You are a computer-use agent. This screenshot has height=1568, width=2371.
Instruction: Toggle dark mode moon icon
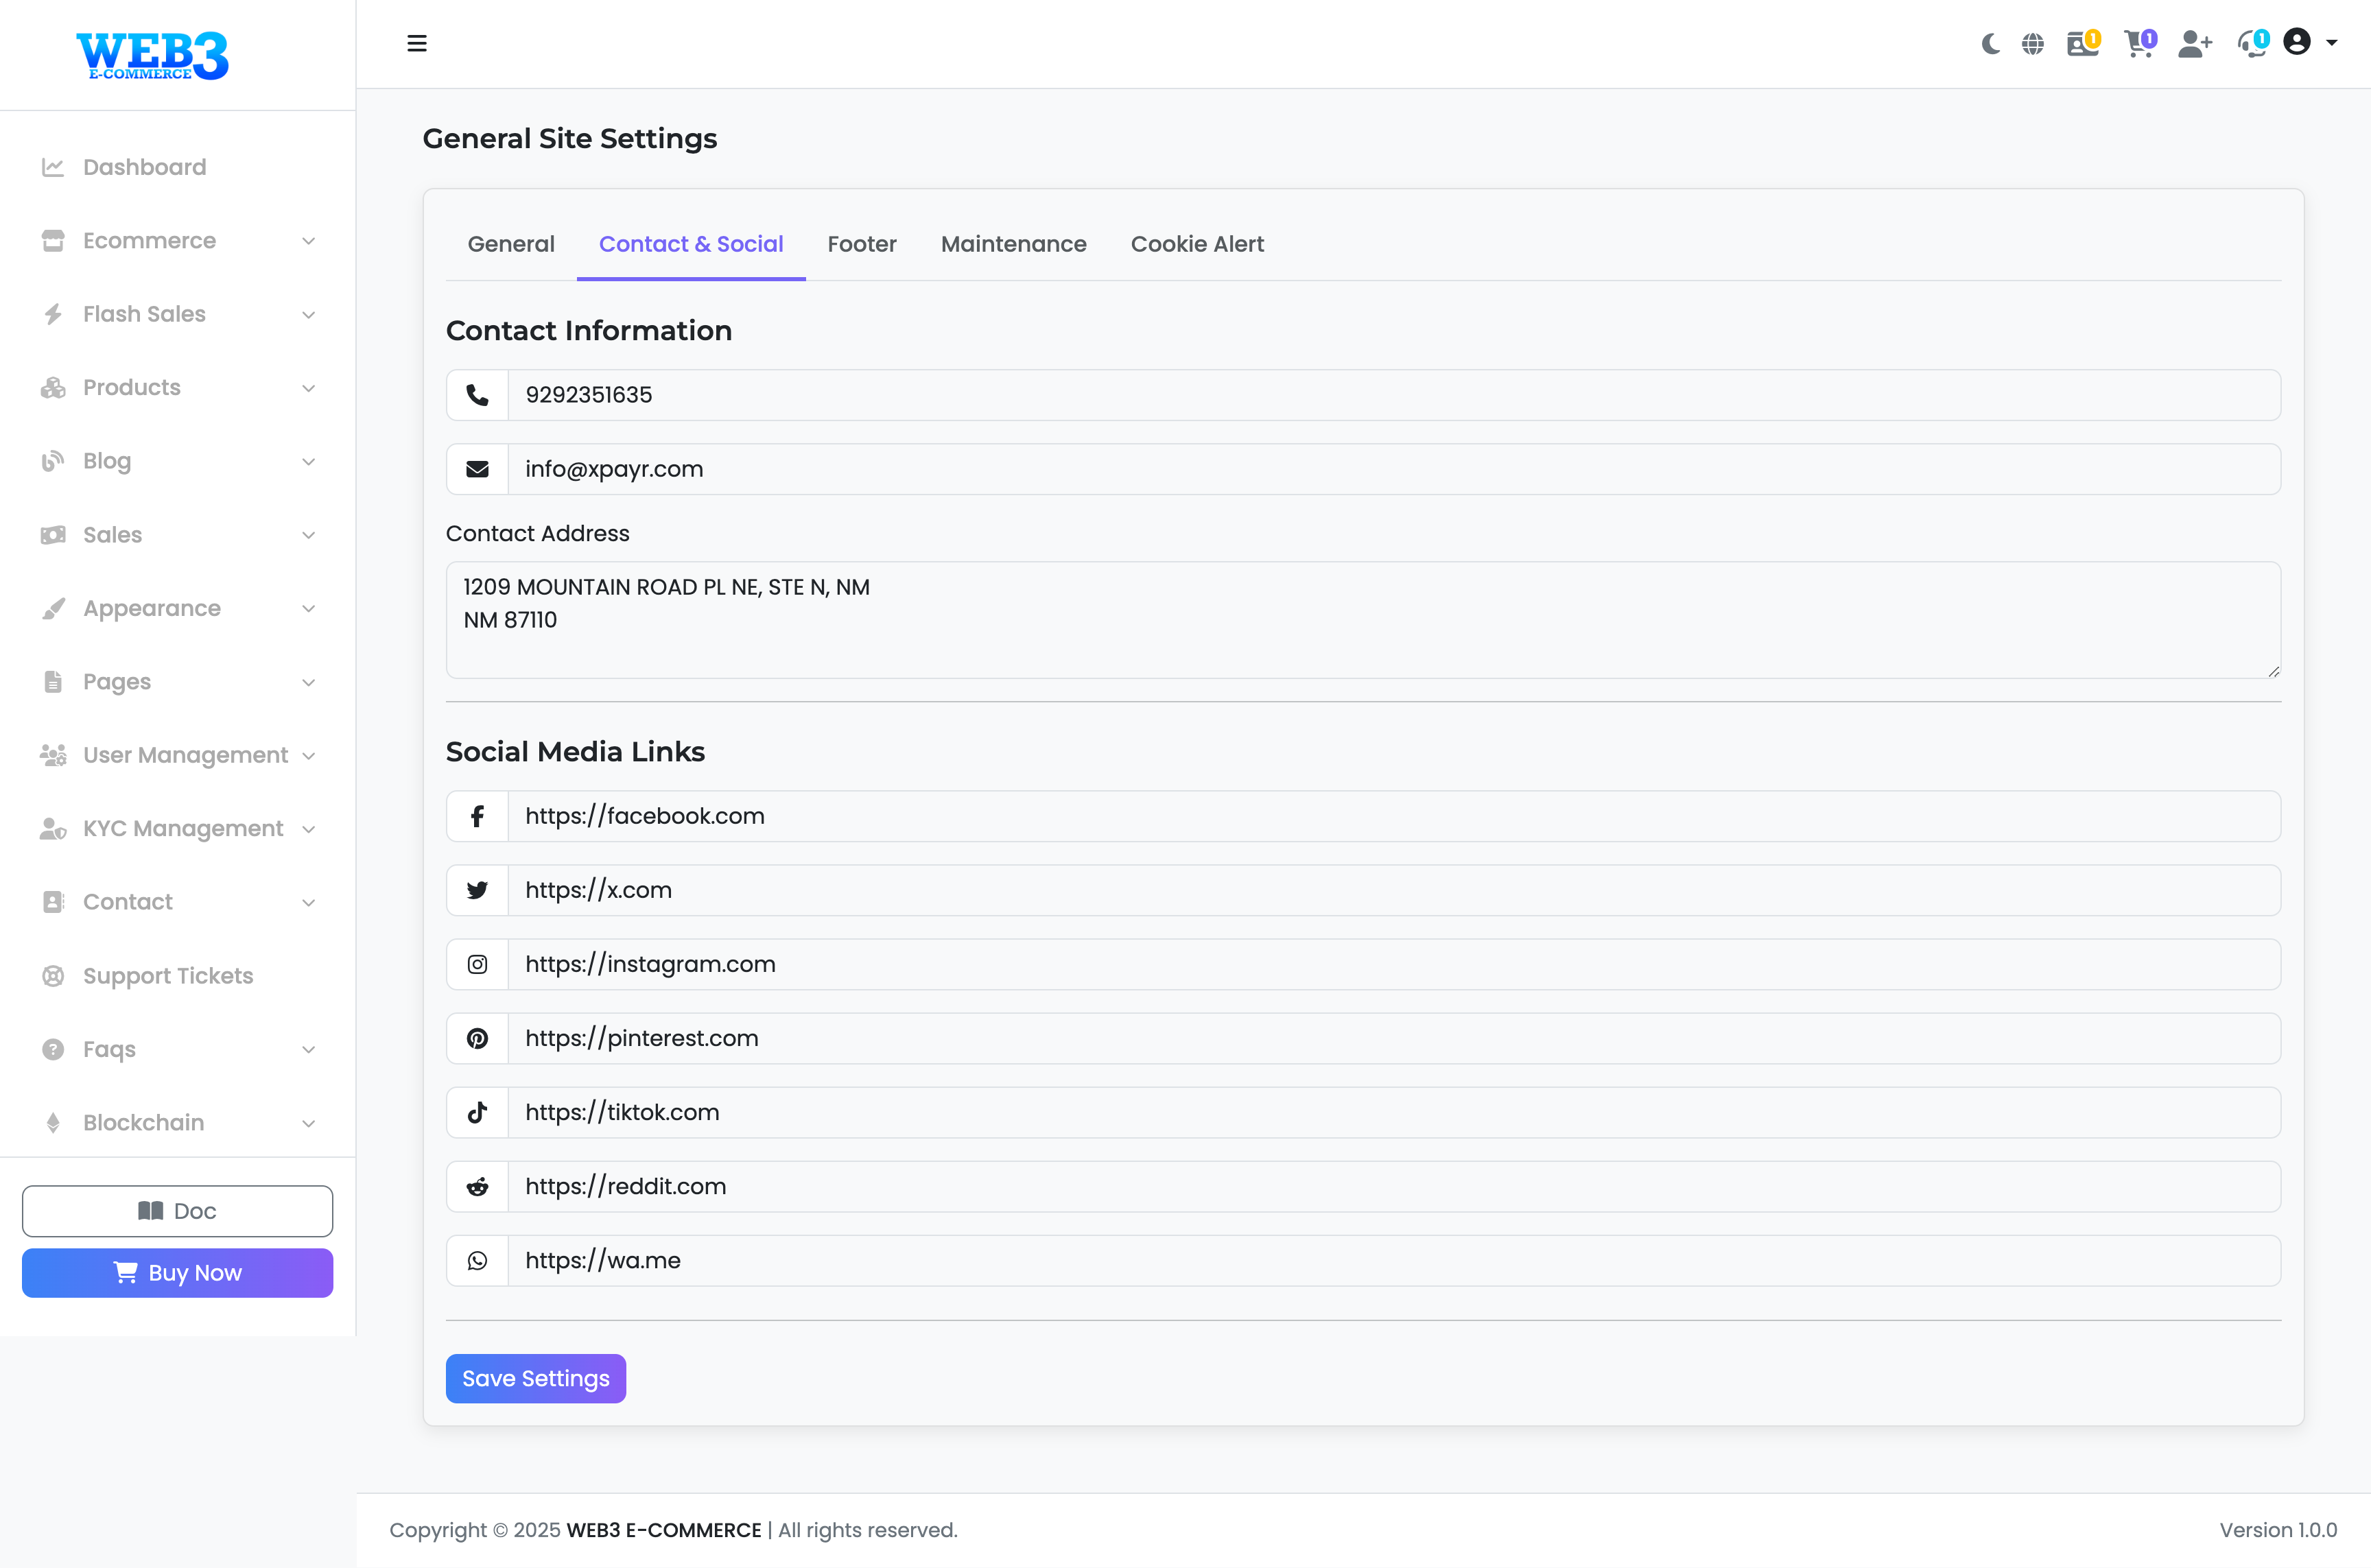point(1990,44)
